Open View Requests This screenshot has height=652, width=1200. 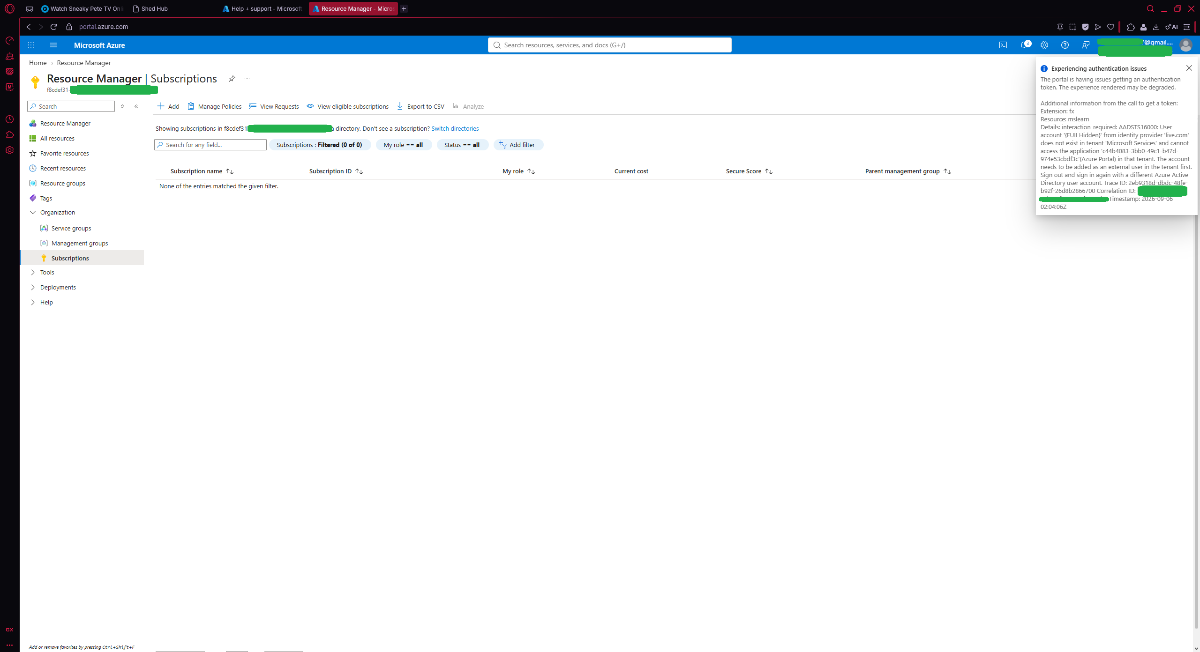(x=274, y=106)
